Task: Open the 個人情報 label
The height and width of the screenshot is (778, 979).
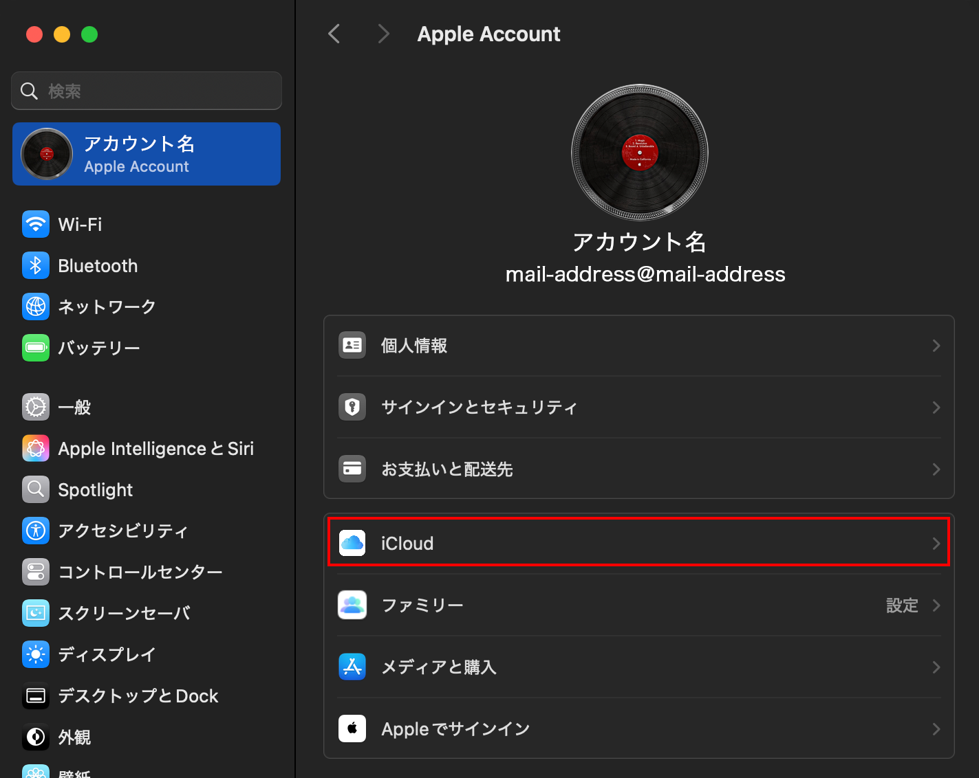Action: tap(414, 346)
